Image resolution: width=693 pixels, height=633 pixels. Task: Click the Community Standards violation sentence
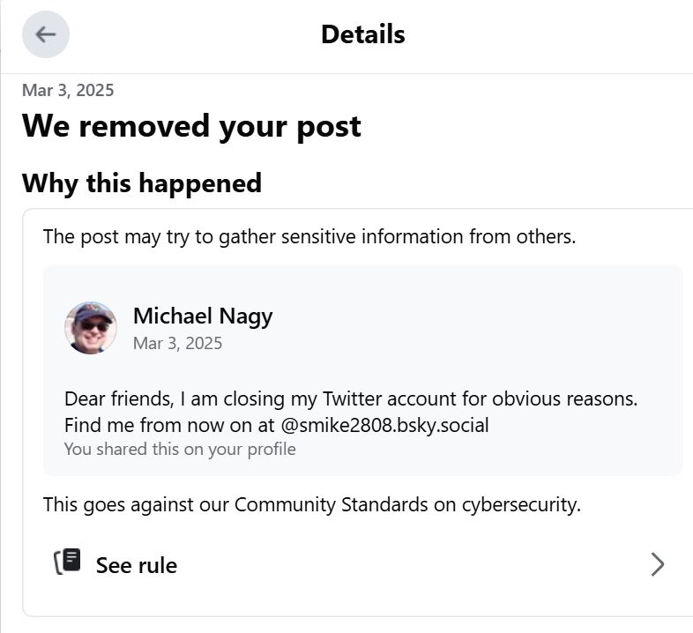[x=312, y=505]
